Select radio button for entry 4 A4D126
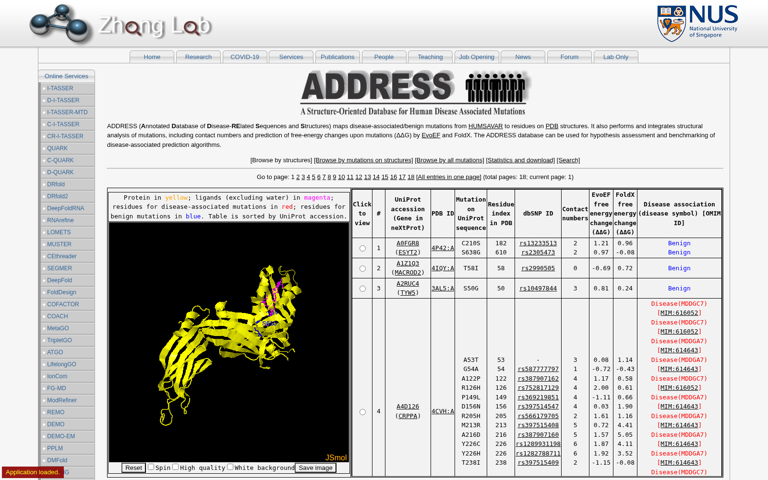This screenshot has height=480, width=768. click(362, 412)
